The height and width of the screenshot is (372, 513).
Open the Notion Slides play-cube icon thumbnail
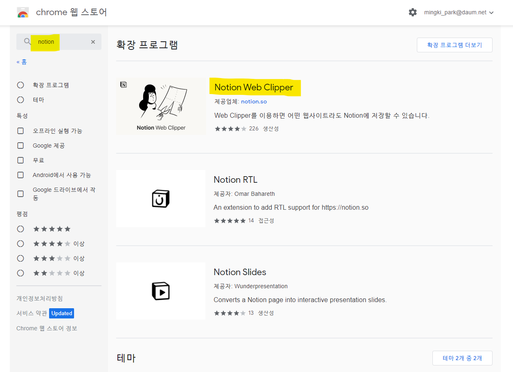click(x=161, y=291)
